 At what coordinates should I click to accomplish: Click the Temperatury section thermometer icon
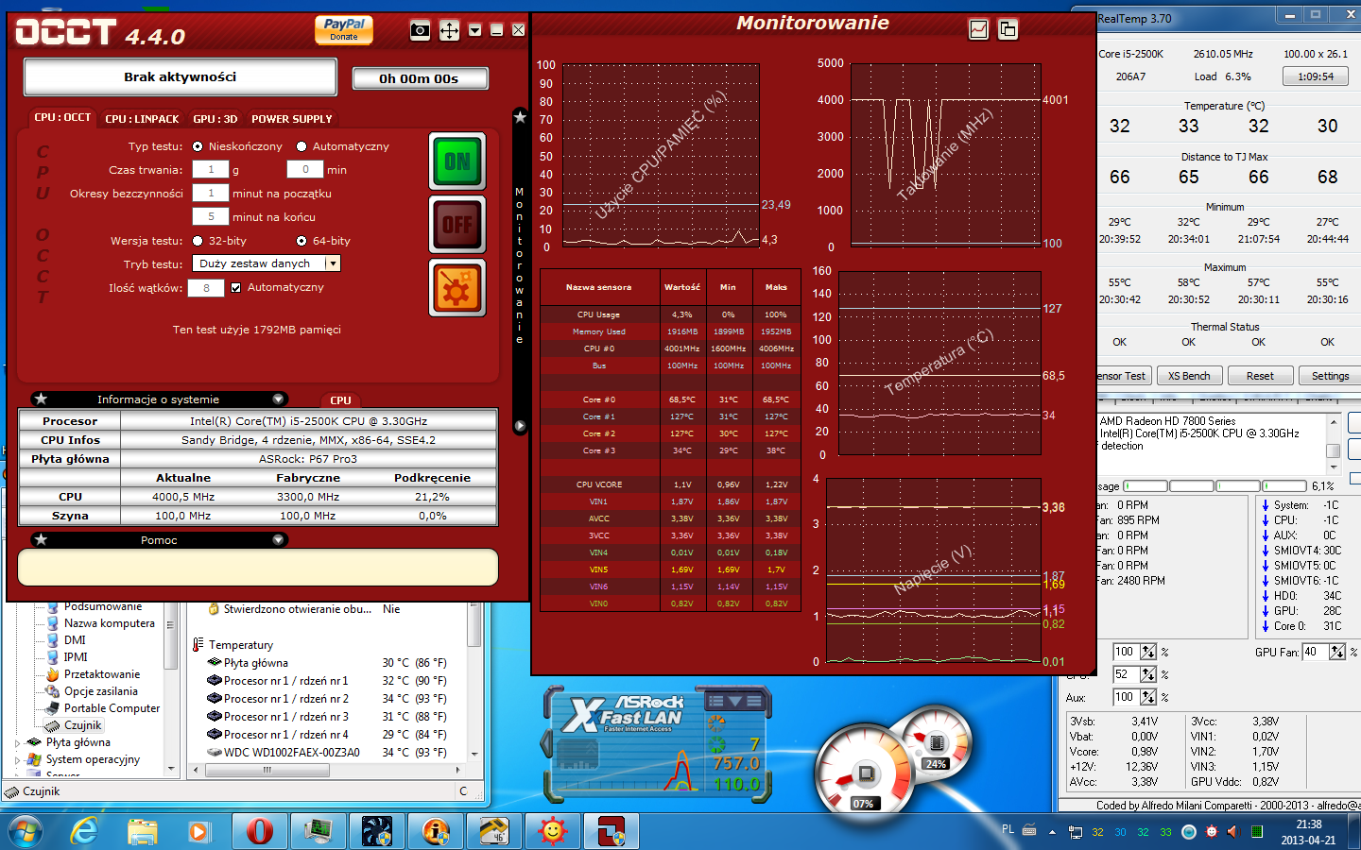[198, 645]
